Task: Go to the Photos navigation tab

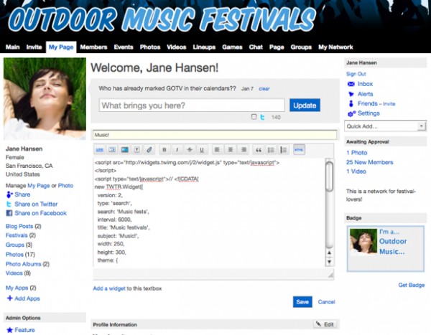Action: coord(150,47)
